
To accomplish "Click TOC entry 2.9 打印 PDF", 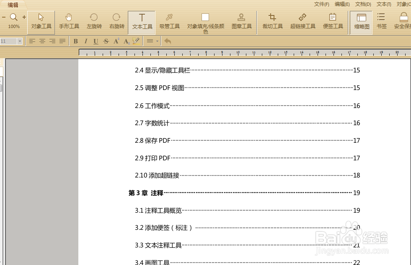I will (x=153, y=158).
